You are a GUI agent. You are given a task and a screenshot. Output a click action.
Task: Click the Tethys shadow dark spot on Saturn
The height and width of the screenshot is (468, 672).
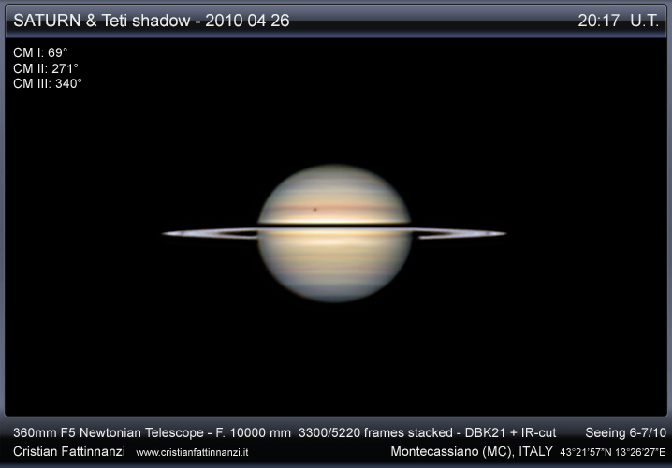tap(315, 210)
